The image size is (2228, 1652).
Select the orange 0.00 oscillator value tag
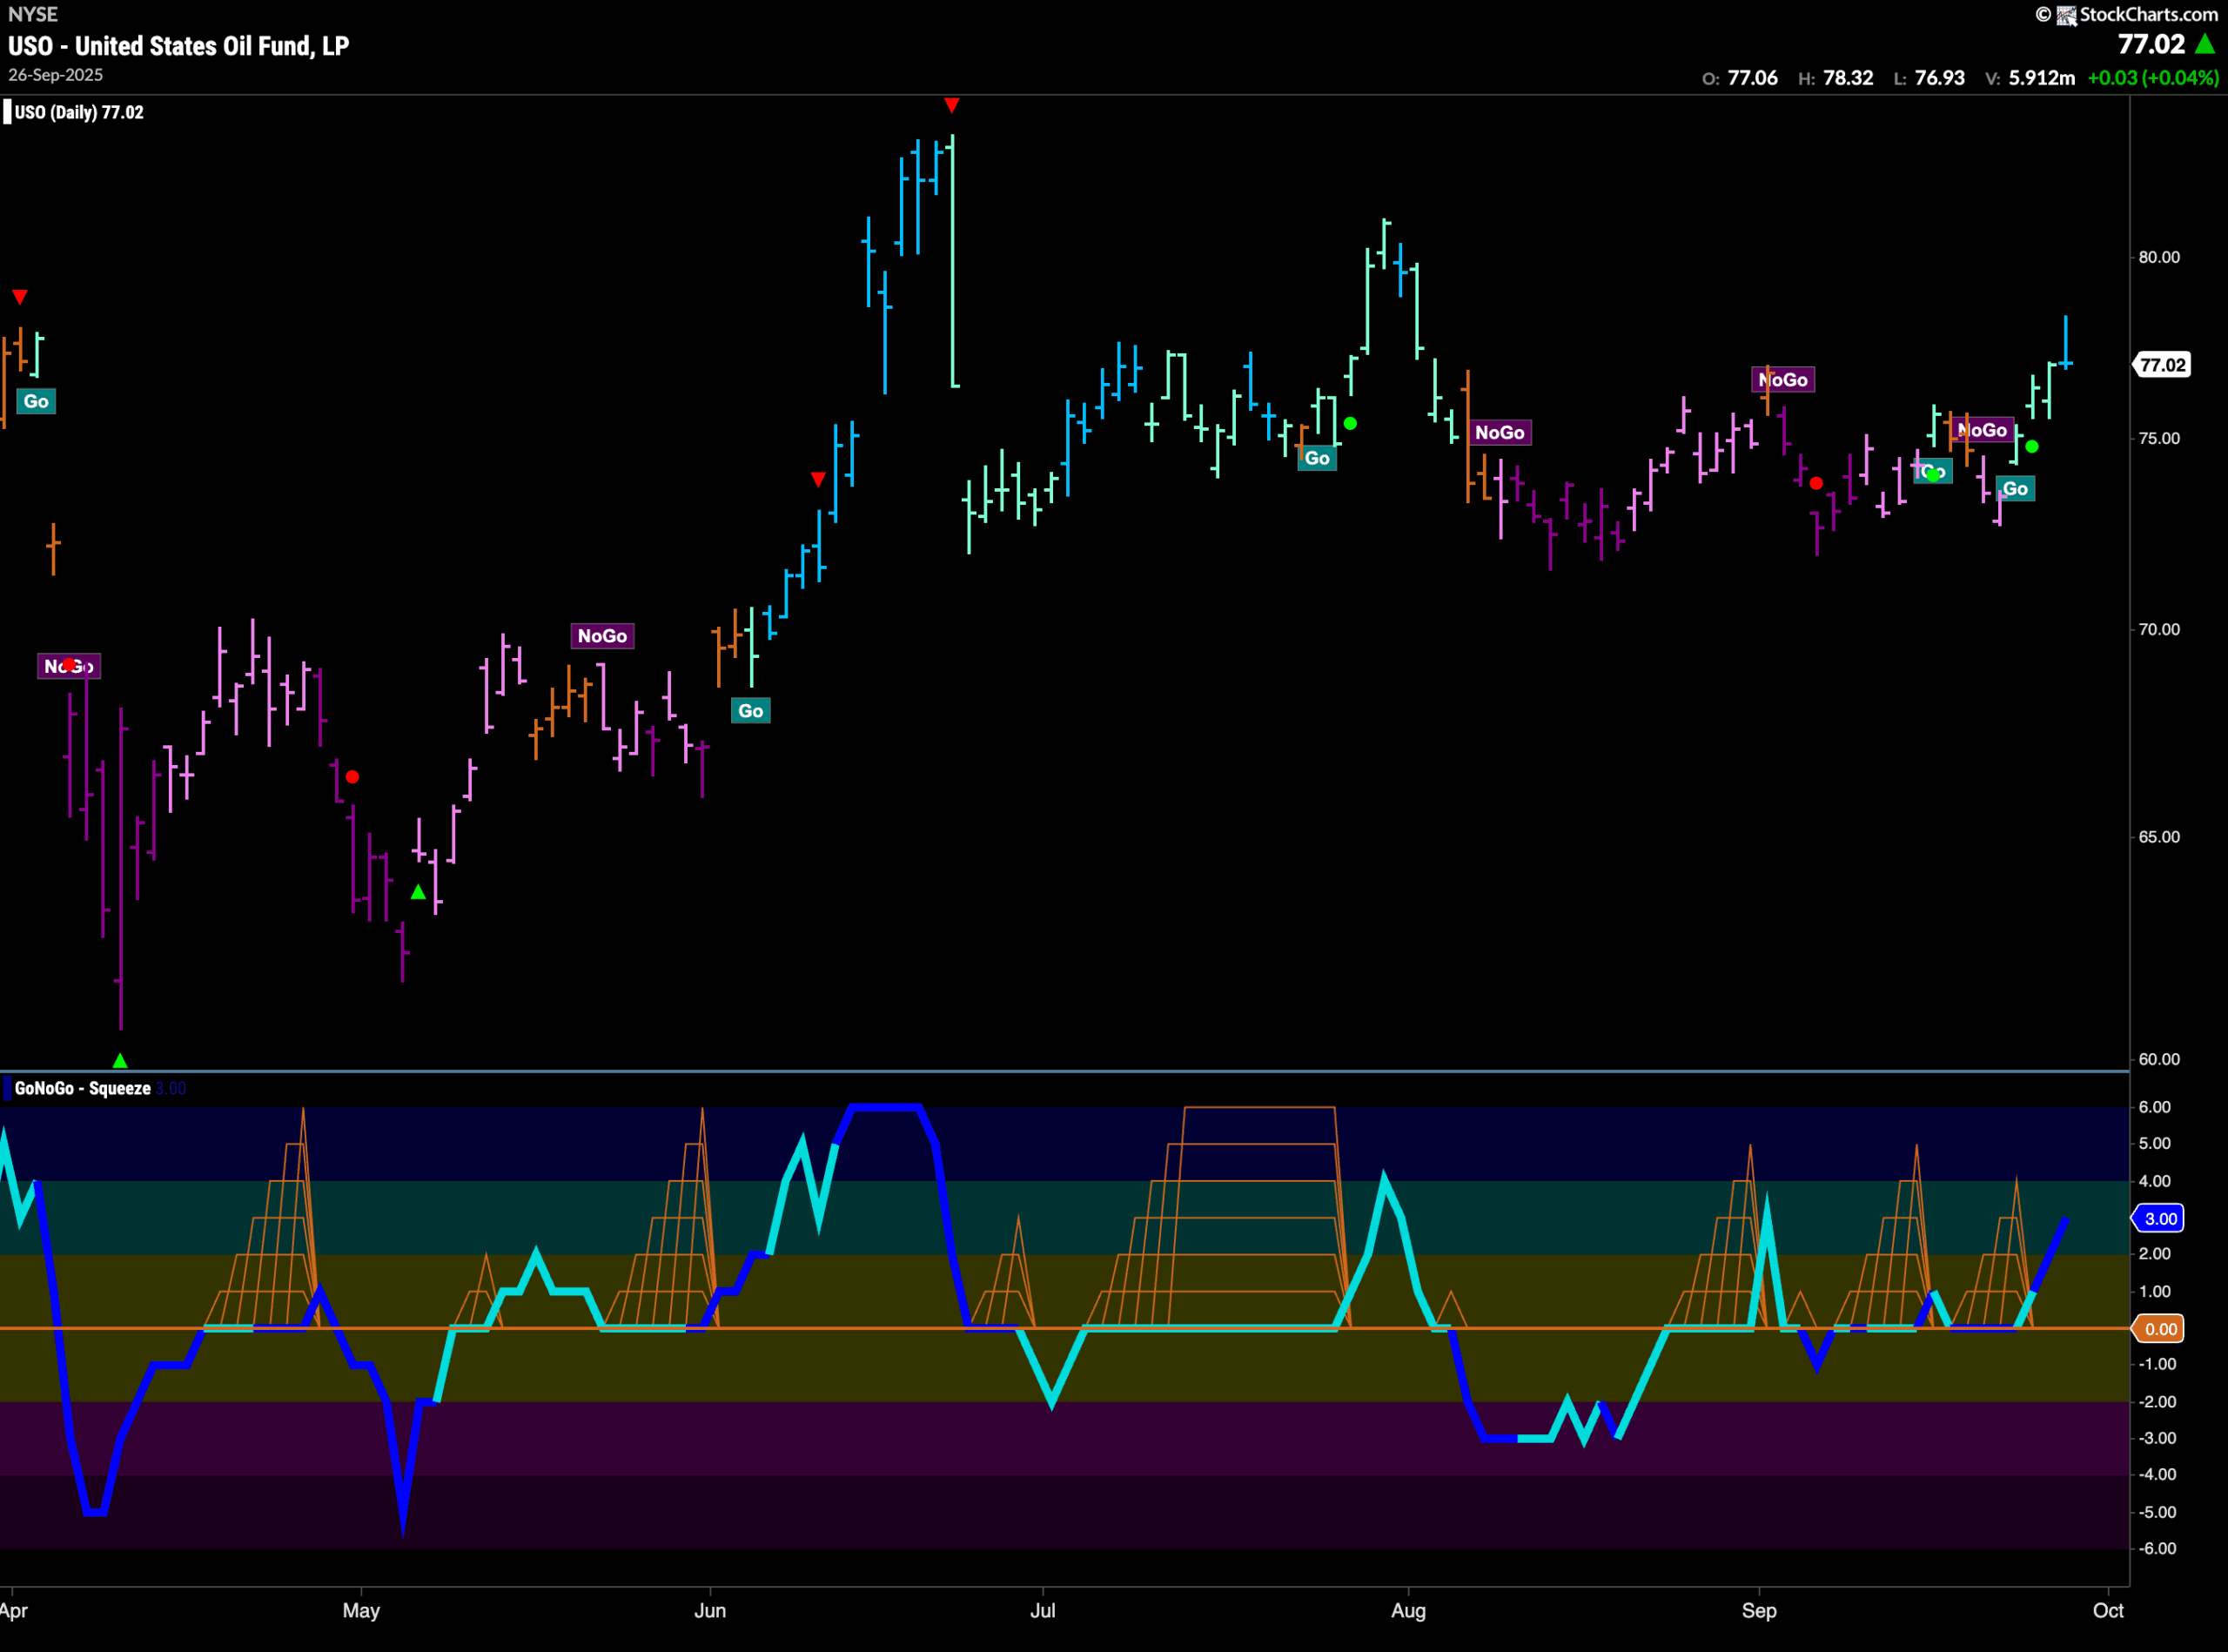tap(2159, 1329)
